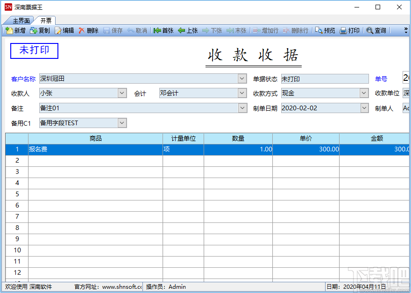This screenshot has width=411, height=293.
Task: Open the 制单日期 date dropdown arrow
Action: 364,108
